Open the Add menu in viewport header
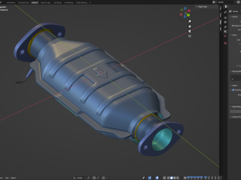Viewport: 241px width, 180px height. (7, 178)
